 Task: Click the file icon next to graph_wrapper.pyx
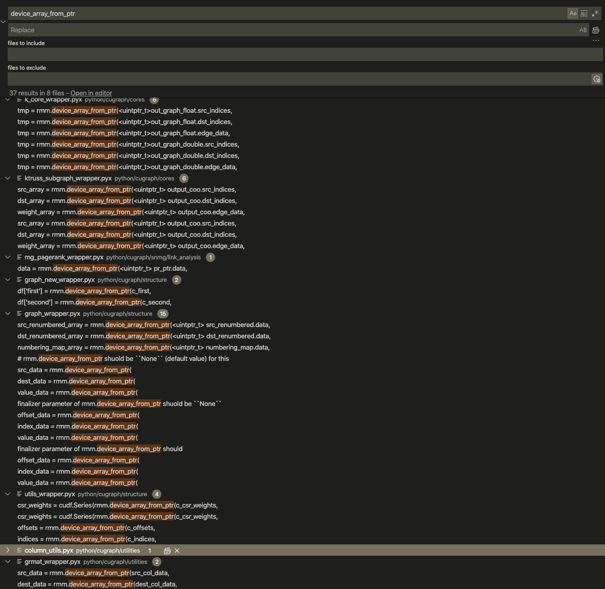tap(18, 313)
